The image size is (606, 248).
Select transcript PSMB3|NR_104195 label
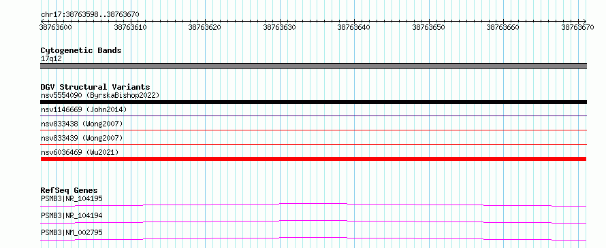pos(71,198)
